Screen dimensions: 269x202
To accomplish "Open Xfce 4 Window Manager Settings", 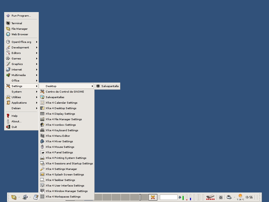I will (66, 191).
